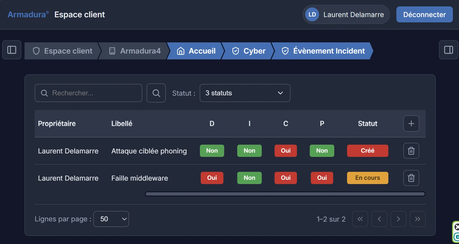This screenshot has height=244, width=459.
Task: Delete the Attaque ciblée phoning row
Action: tap(411, 151)
